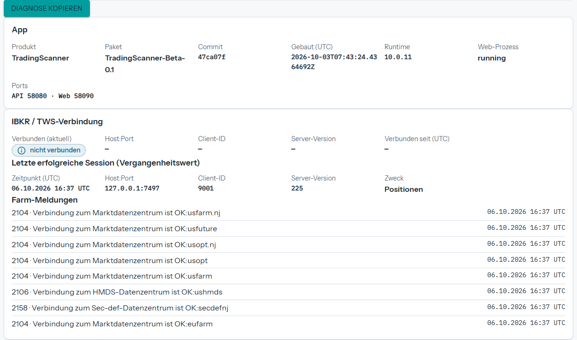The image size is (577, 340).
Task: Select the session time '06.10.2026 16:37 UTC' under Zeitpunkt
Action: [51, 189]
